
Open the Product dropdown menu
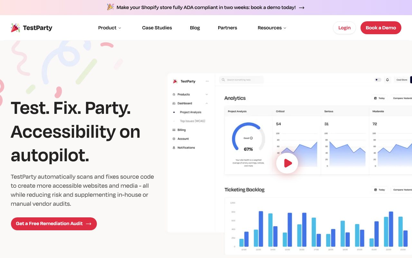110,28
